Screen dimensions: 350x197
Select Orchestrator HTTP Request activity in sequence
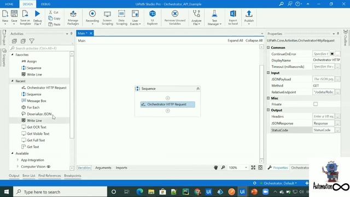point(167,105)
